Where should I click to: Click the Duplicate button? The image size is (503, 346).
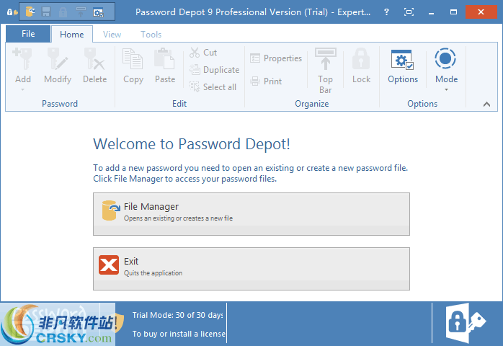[x=215, y=70]
